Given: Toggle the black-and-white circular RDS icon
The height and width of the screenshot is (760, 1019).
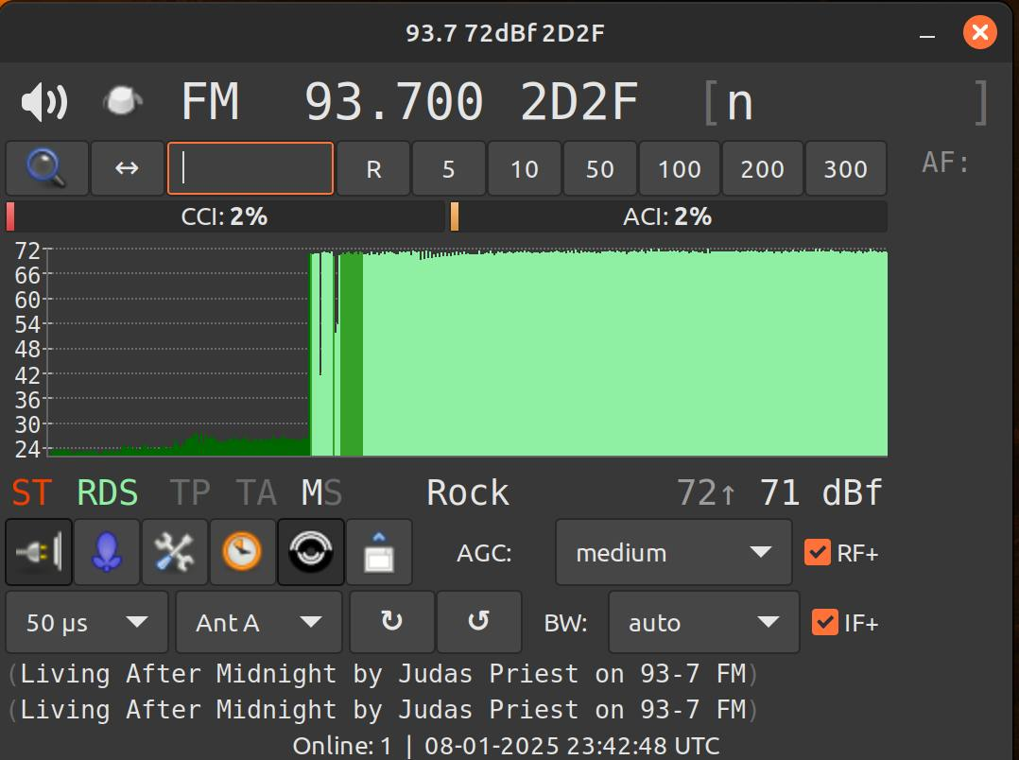Looking at the screenshot, I should pos(310,552).
